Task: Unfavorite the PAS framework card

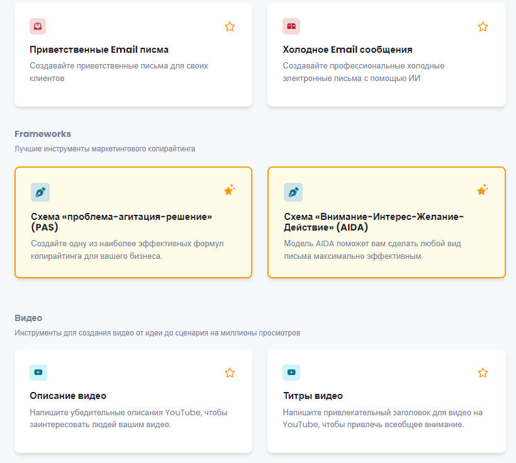Action: (230, 190)
